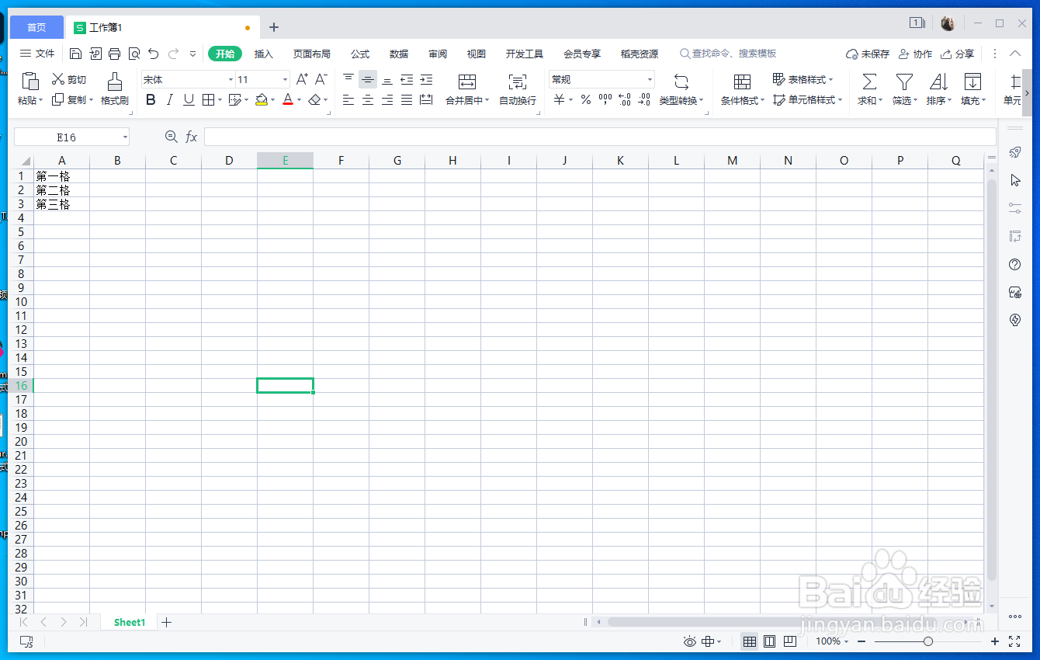Toggle align text right
The image size is (1040, 660).
click(x=387, y=99)
